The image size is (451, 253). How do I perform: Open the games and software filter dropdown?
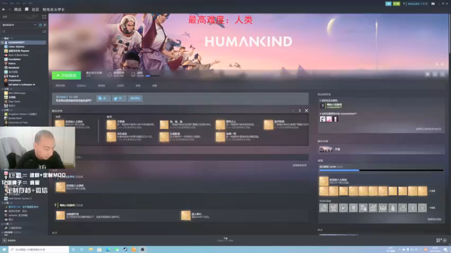[19, 25]
